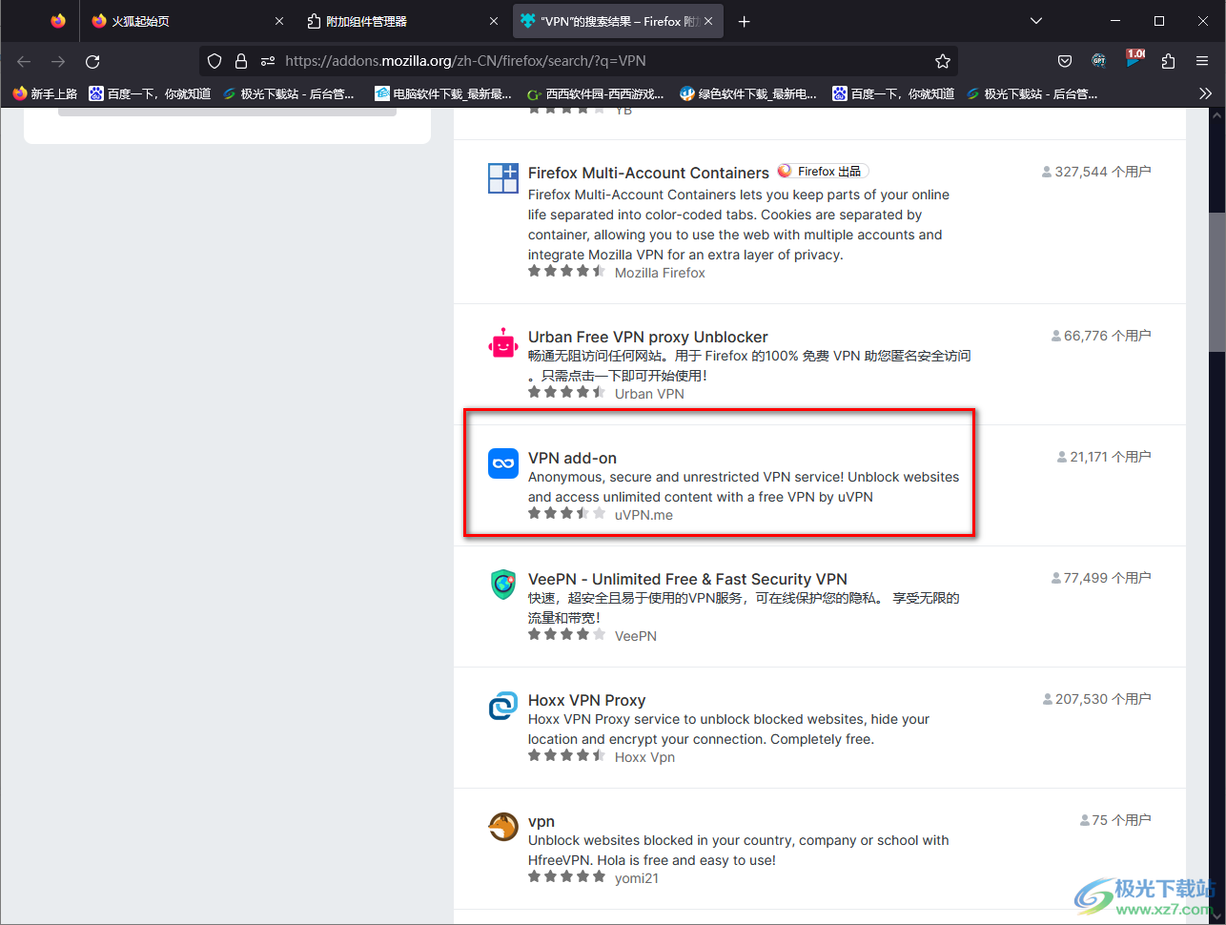The width and height of the screenshot is (1226, 925).
Task: Open the Pocket save icon
Action: coord(1065,61)
